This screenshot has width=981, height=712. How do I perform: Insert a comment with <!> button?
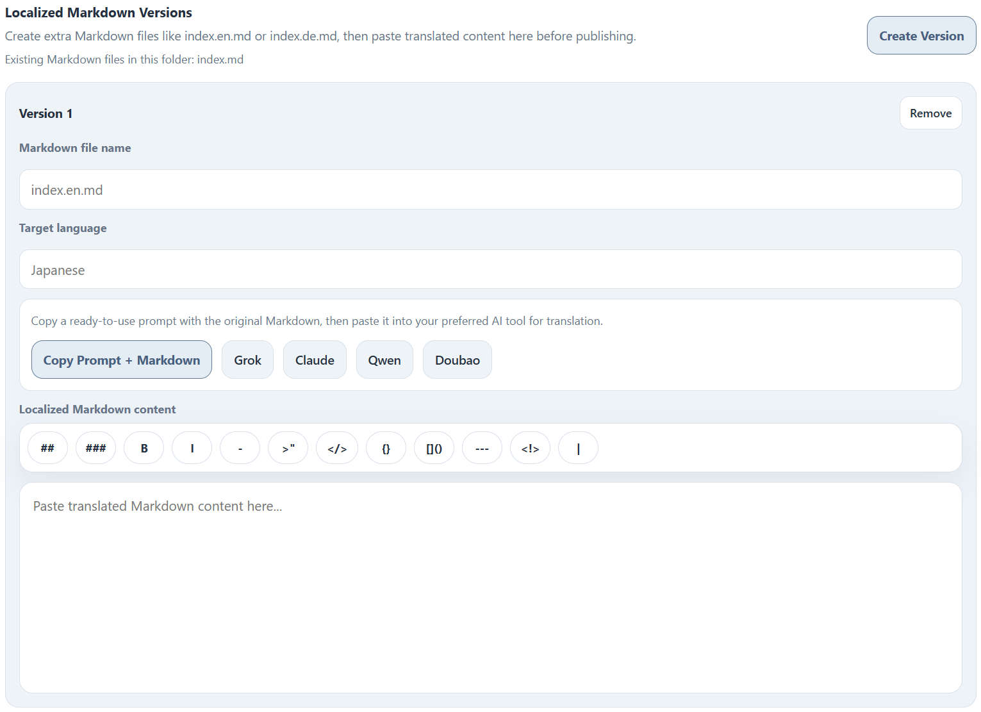pyautogui.click(x=530, y=448)
